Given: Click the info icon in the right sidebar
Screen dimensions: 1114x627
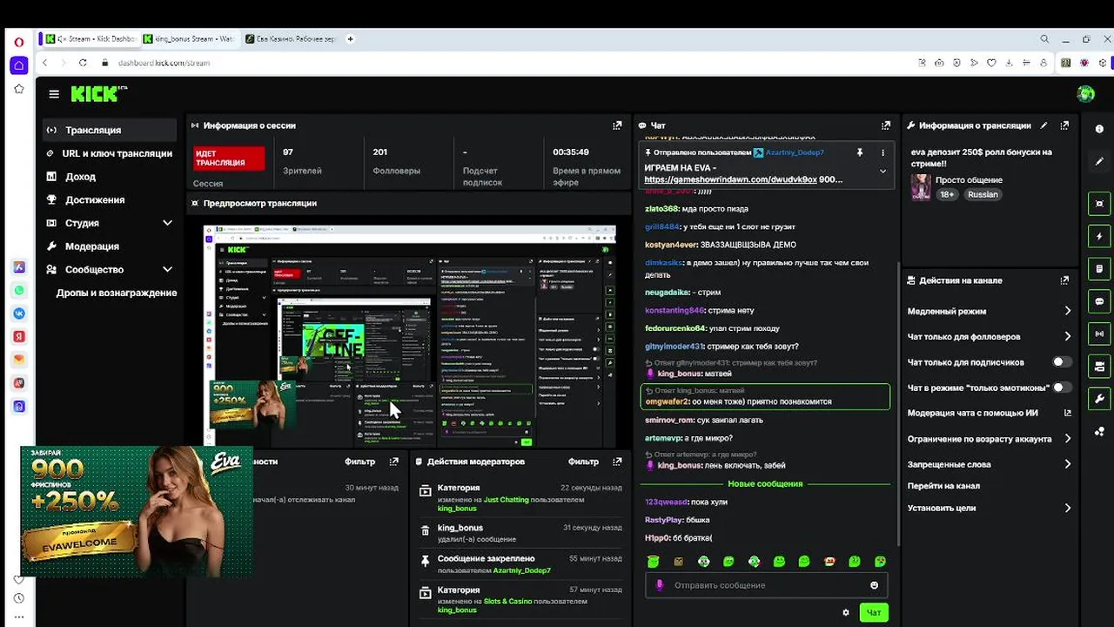Looking at the screenshot, I should pyautogui.click(x=1099, y=129).
